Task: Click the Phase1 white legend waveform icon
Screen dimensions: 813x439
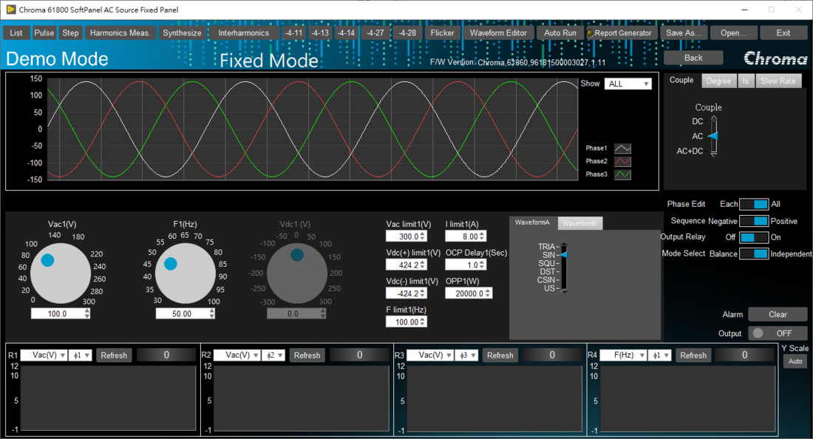Action: tap(622, 149)
